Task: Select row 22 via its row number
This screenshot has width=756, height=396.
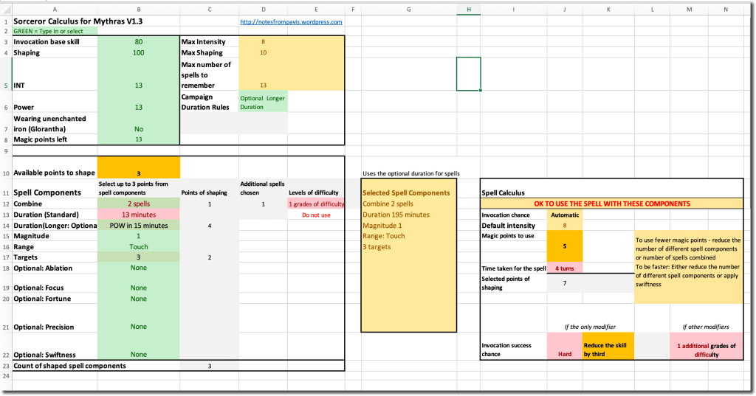Action: (x=5, y=354)
